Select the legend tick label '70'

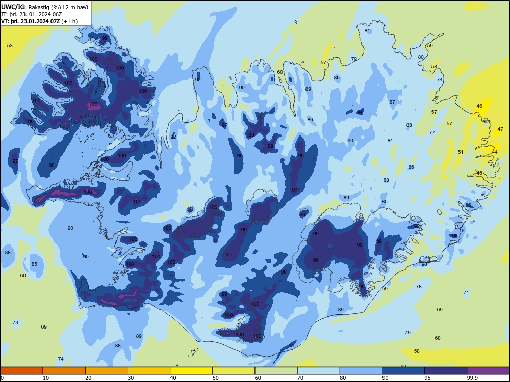[300, 378]
